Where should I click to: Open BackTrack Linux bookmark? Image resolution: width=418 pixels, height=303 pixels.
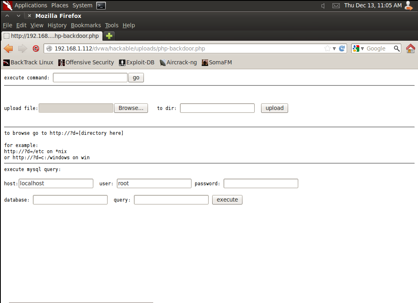(28, 62)
